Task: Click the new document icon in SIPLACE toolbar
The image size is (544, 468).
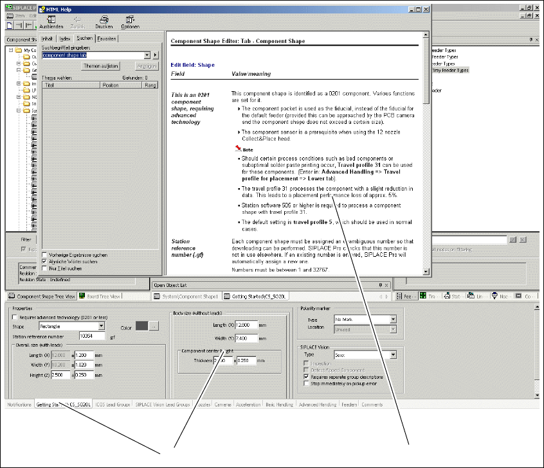Action: pos(10,25)
